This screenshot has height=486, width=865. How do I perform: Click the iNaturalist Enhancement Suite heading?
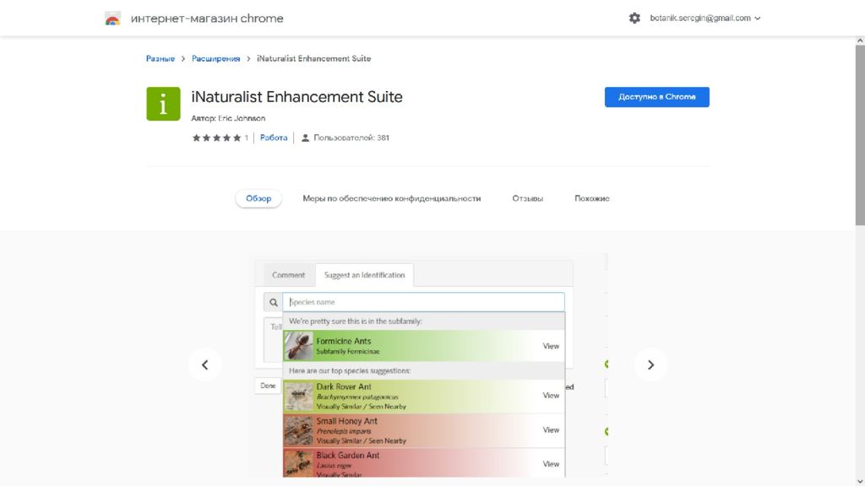coord(296,97)
